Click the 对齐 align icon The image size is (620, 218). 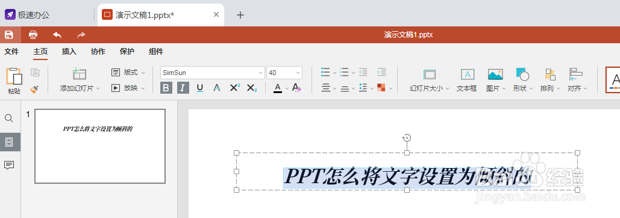[576, 74]
